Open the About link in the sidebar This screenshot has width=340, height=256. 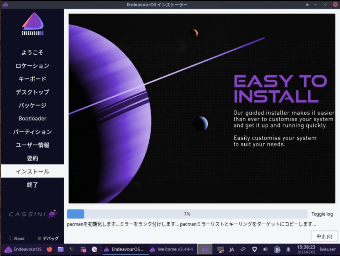pos(17,238)
